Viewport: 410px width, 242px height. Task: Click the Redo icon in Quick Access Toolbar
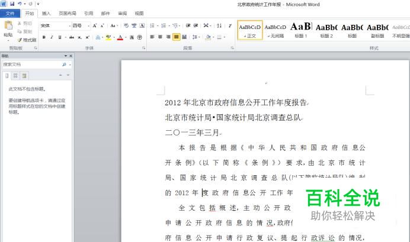(x=30, y=4)
